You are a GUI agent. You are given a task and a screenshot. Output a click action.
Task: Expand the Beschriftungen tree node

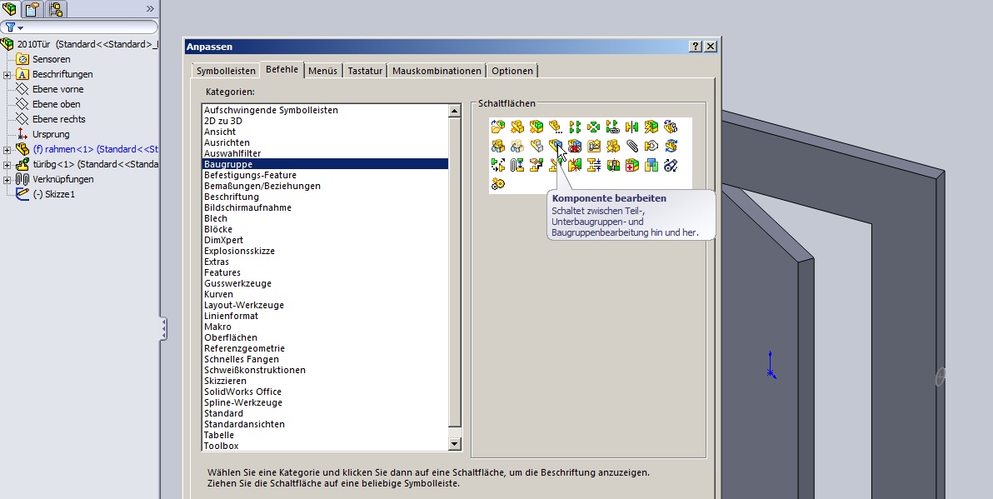pyautogui.click(x=7, y=75)
